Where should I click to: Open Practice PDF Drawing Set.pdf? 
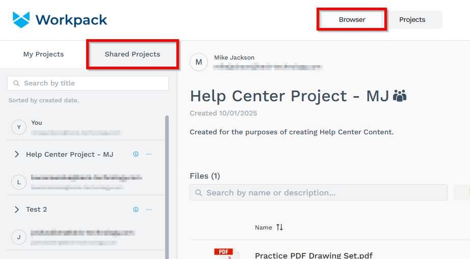click(x=314, y=255)
